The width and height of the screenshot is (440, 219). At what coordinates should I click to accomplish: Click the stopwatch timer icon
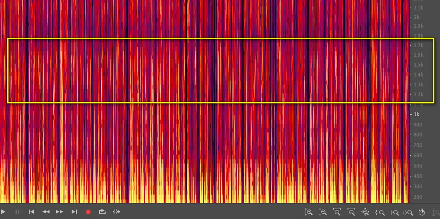point(422,212)
